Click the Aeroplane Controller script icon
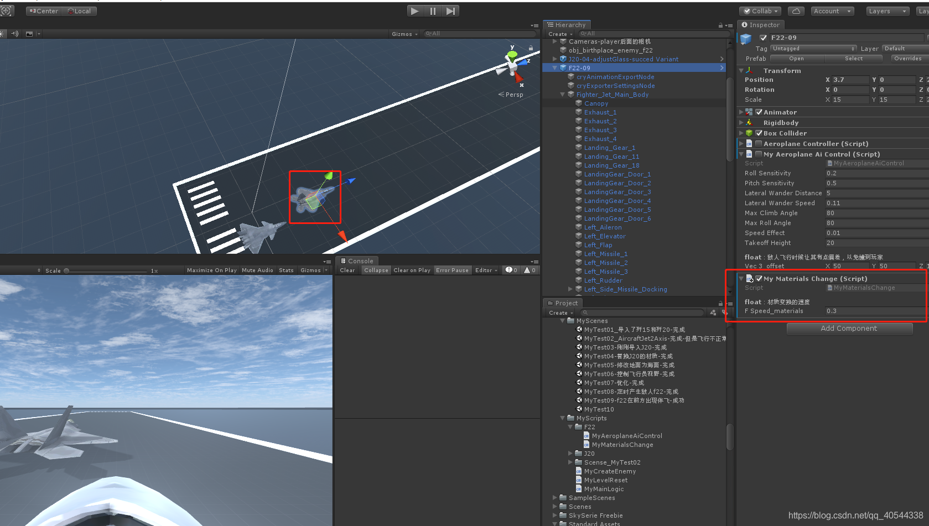Viewport: 929px width, 526px height. (749, 144)
